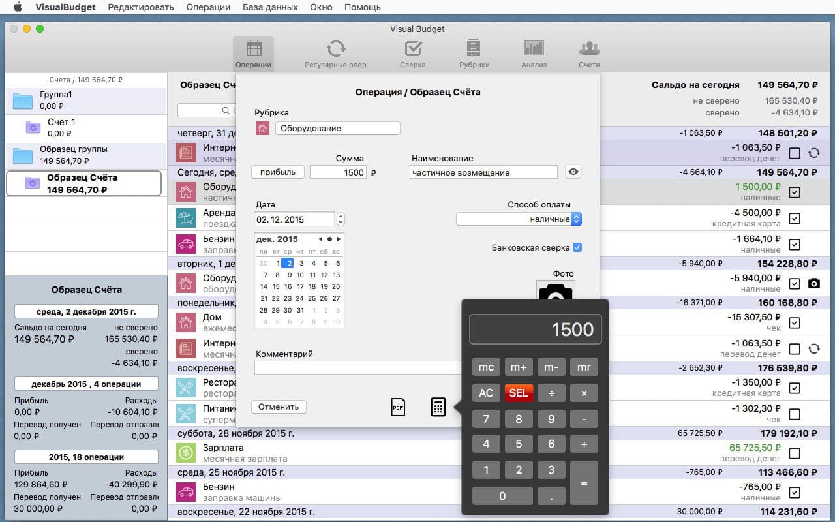Click the Аренда umbrella category icon
The height and width of the screenshot is (522, 835).
186,218
